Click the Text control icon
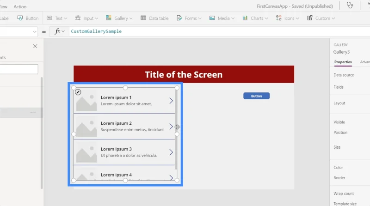370x206 pixels. [49, 18]
